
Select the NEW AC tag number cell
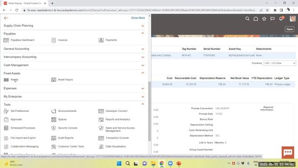tap(186, 55)
